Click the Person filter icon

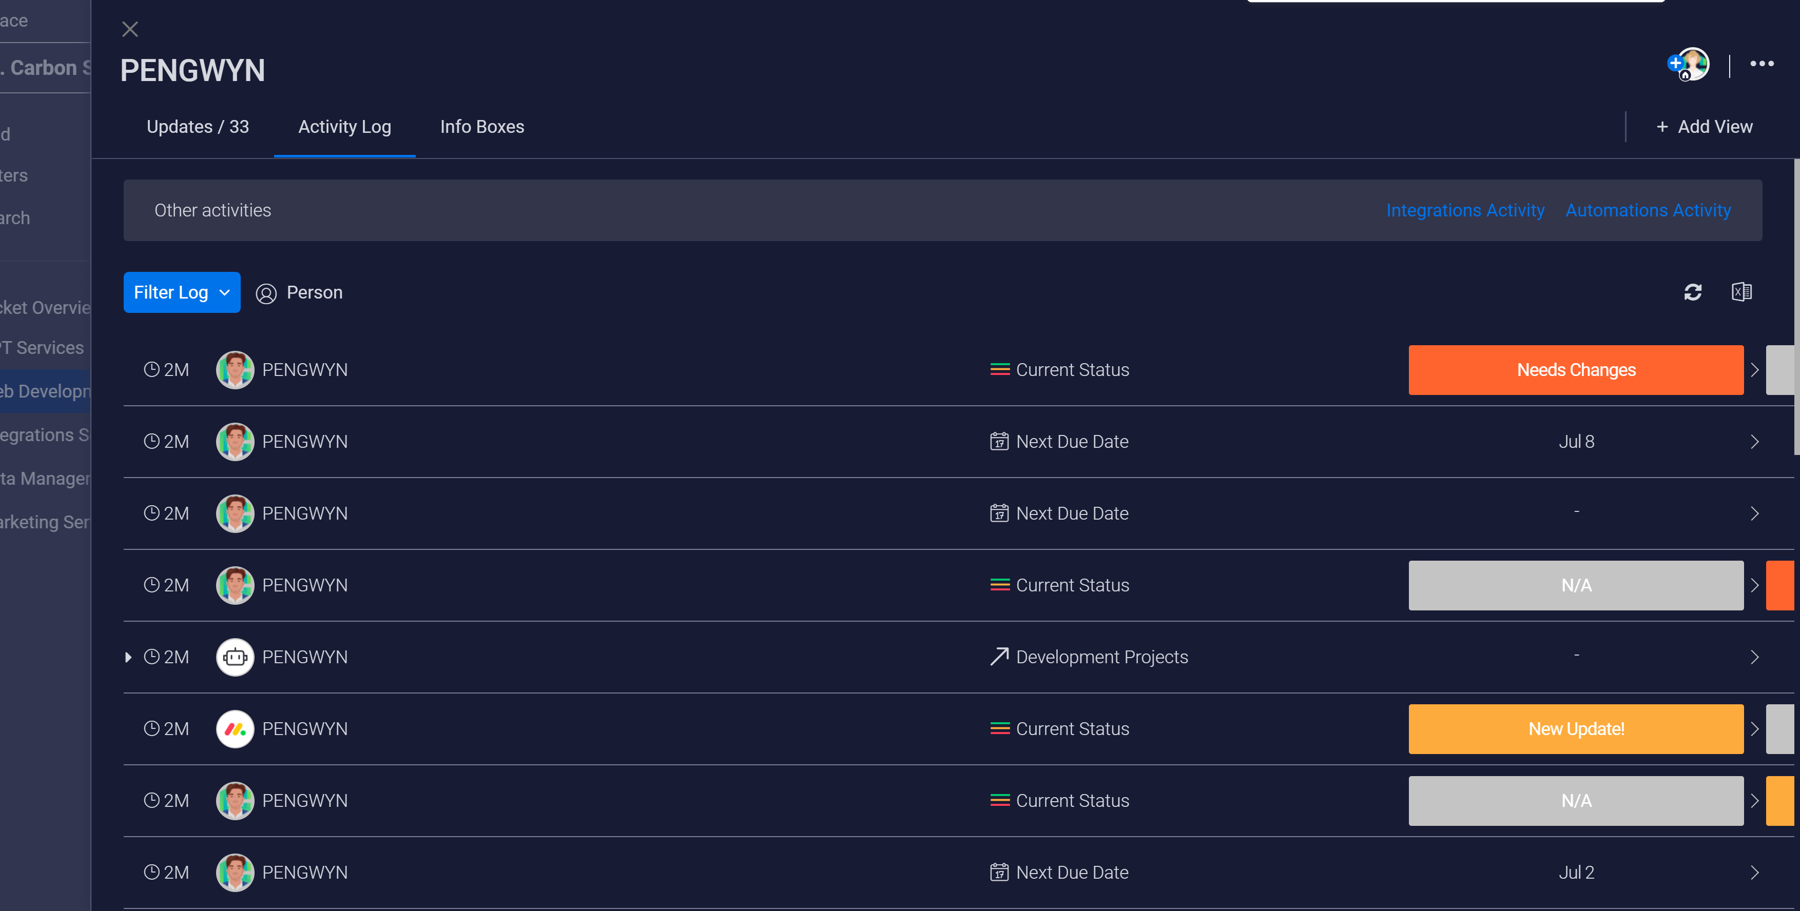[x=266, y=293]
